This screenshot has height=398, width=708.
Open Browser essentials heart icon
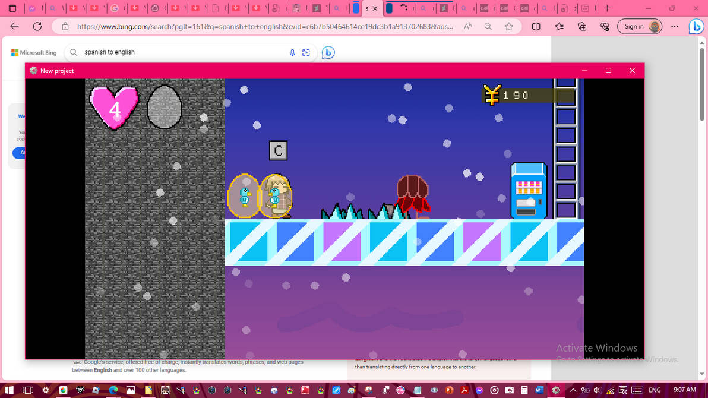click(x=605, y=27)
